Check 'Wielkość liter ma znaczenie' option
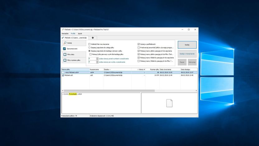259x146 pixels. point(89,44)
